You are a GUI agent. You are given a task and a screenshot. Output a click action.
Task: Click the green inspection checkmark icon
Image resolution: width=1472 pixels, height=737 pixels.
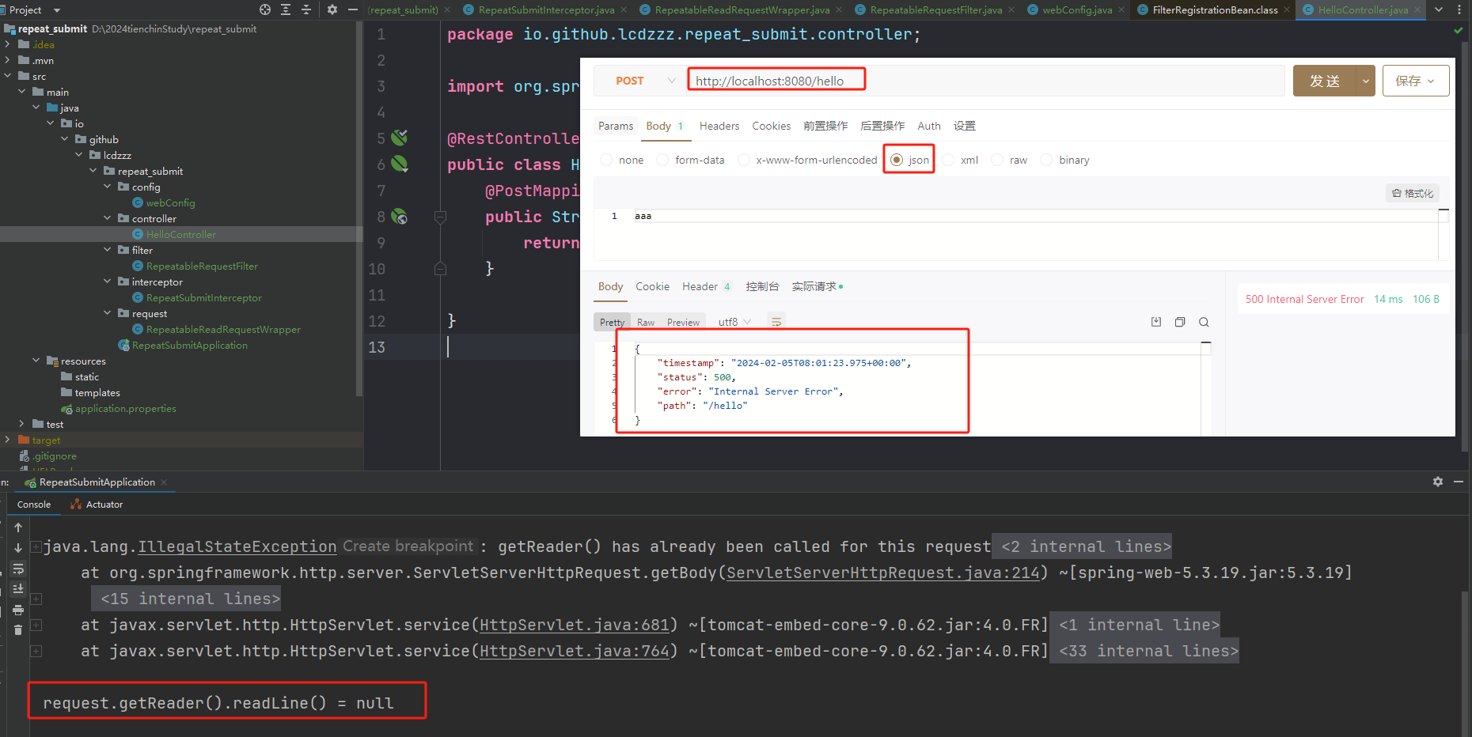tap(1459, 30)
